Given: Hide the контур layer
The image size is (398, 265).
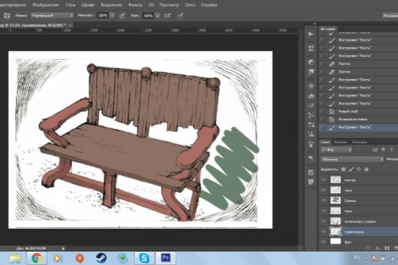Looking at the screenshot, I should point(323,179).
